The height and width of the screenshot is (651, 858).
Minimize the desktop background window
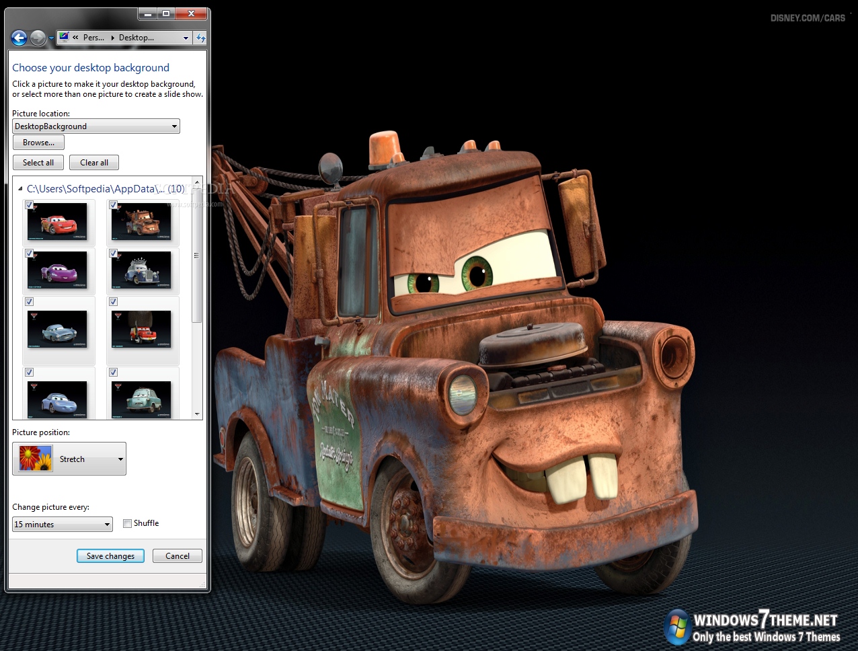147,13
